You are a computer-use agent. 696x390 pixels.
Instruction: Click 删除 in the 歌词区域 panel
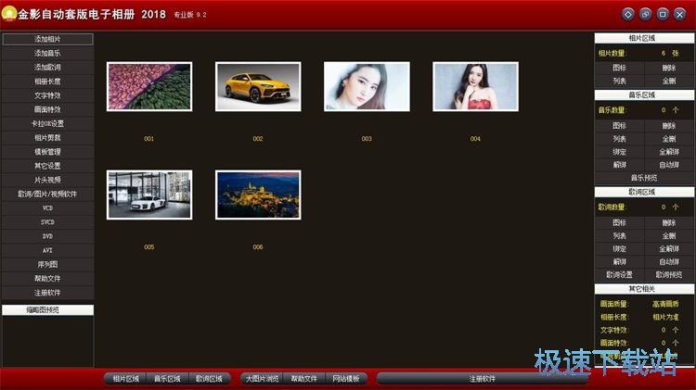click(x=669, y=223)
